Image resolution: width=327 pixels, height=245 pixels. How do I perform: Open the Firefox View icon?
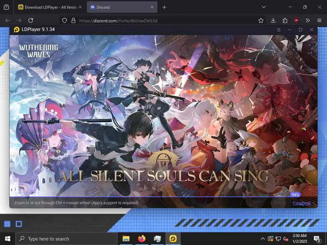point(6,7)
